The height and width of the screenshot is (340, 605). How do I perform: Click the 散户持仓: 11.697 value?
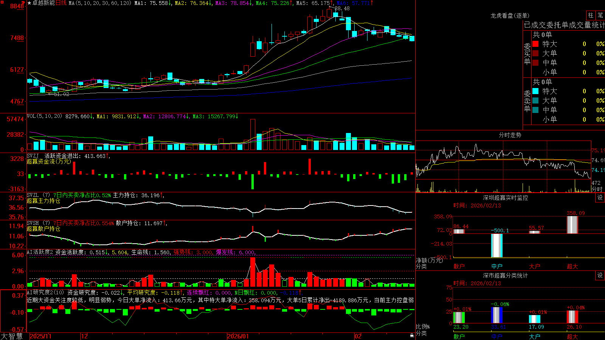pos(139,223)
